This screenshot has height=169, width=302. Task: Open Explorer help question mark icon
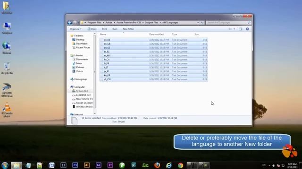[247, 29]
